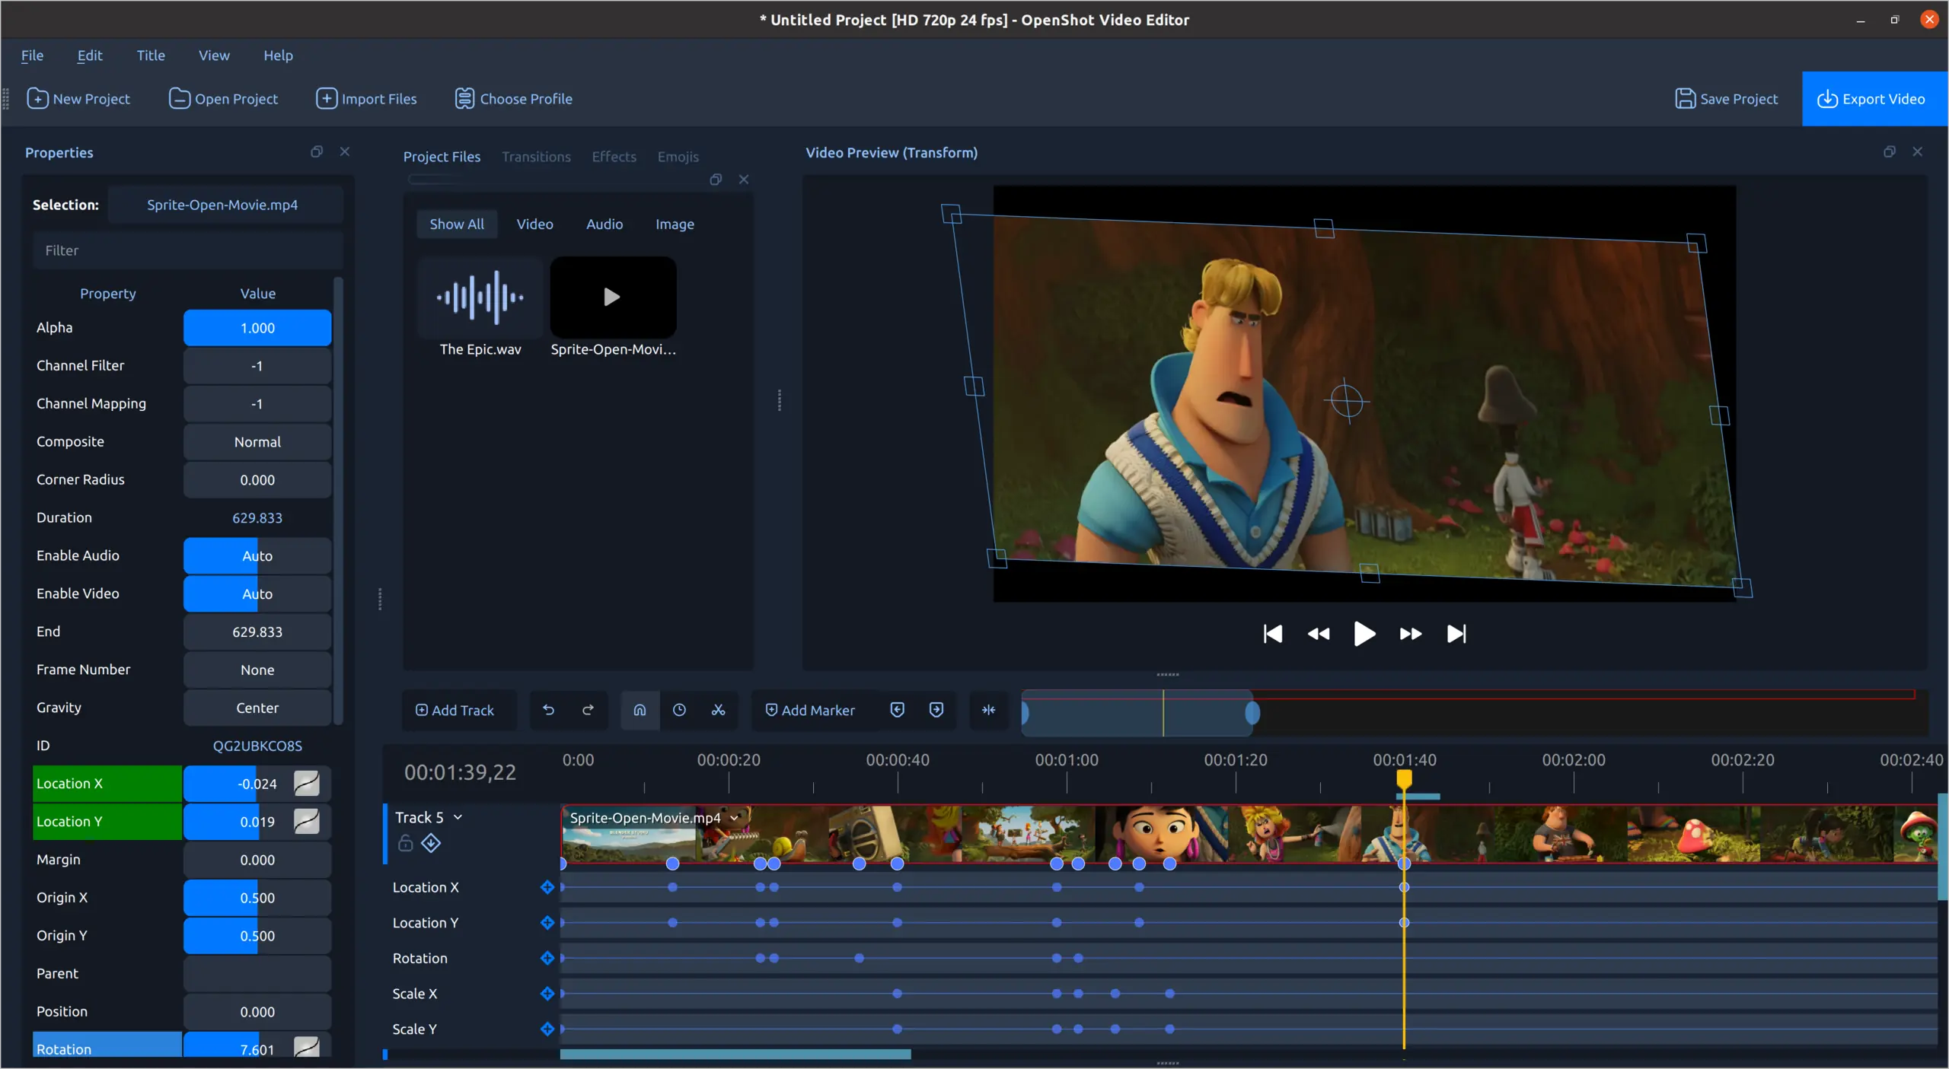
Task: Select Sprite-Open-Movie video thumbnail
Action: [x=613, y=297]
